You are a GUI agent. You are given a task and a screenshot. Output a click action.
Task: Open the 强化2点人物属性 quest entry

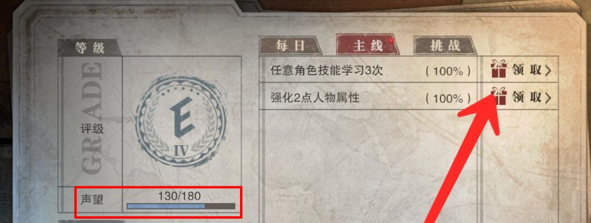[368, 96]
